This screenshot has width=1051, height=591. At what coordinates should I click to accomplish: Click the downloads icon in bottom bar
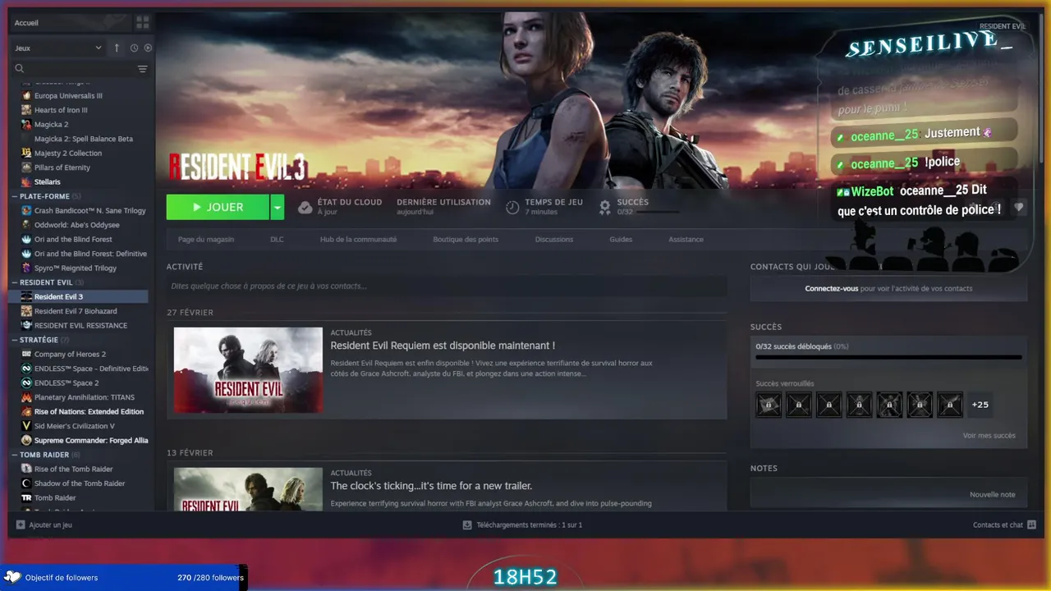467,525
